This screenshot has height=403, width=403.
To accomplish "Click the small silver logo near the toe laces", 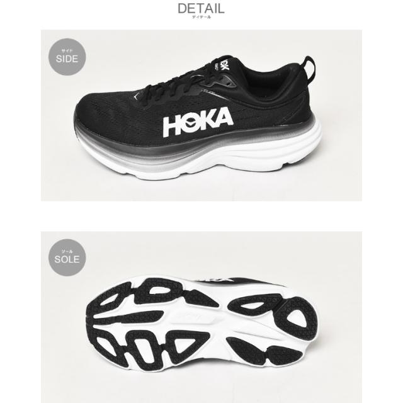I will pos(137,96).
